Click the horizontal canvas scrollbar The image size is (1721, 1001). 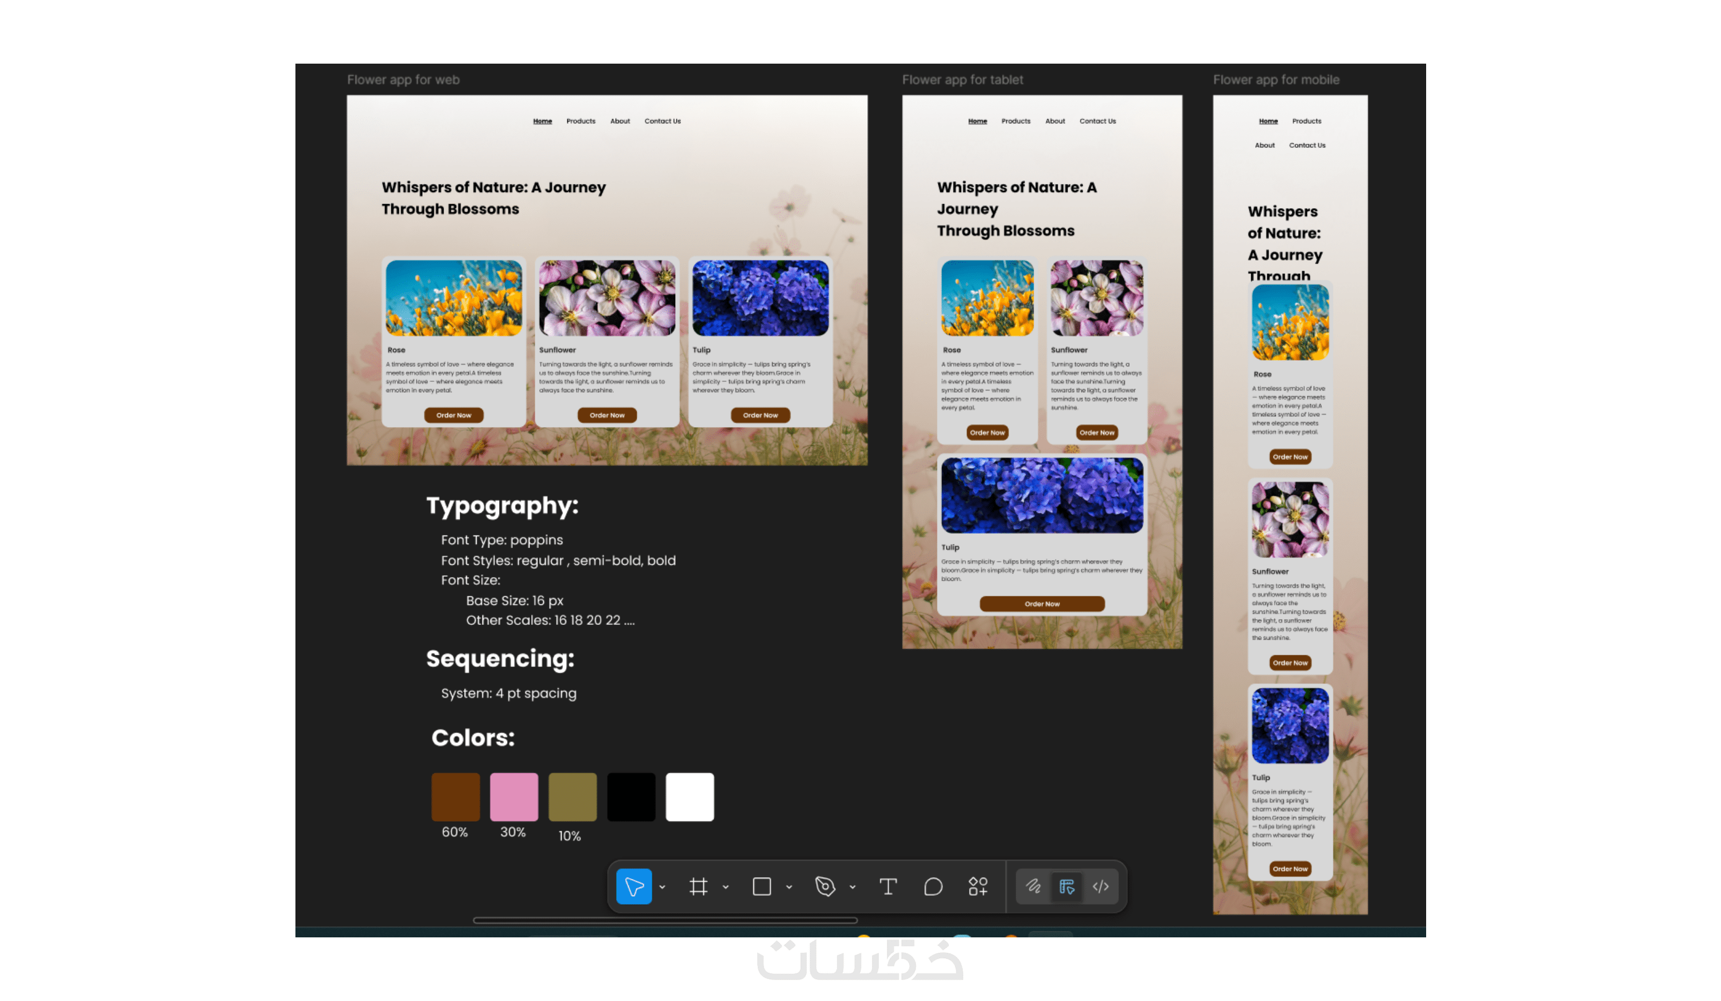[x=665, y=920]
